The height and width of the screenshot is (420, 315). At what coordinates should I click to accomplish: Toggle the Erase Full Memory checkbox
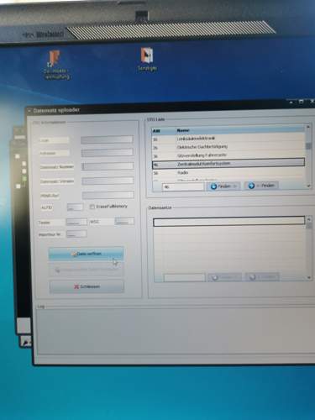92,207
